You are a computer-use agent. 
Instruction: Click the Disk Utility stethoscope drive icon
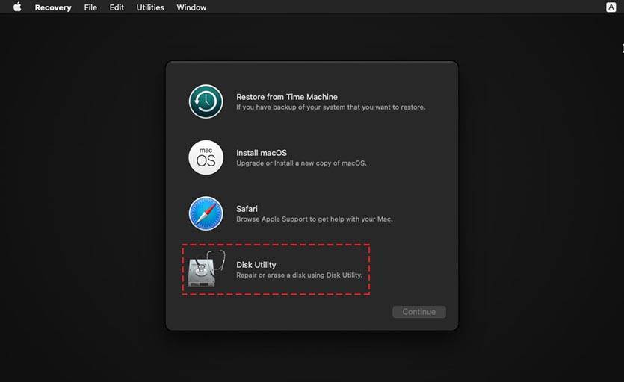pos(206,269)
